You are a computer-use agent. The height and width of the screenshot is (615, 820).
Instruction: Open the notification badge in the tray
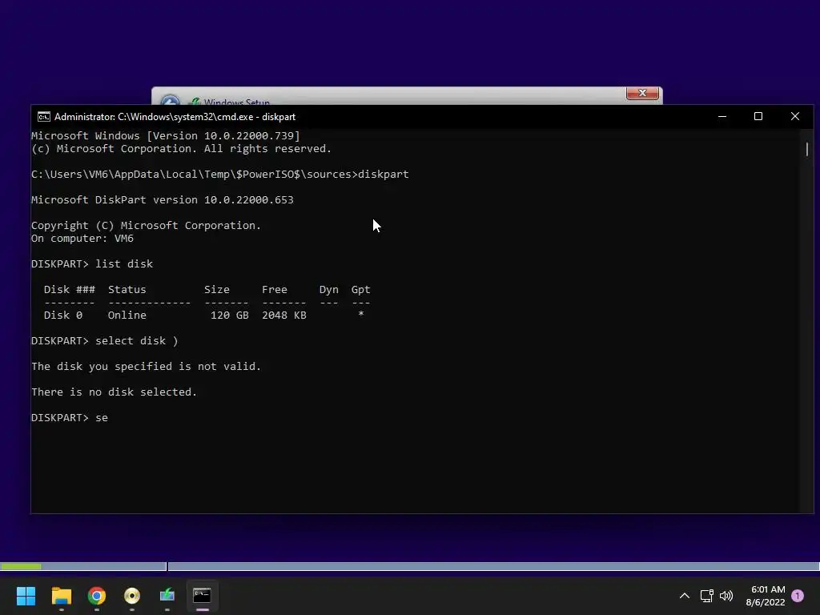click(798, 596)
